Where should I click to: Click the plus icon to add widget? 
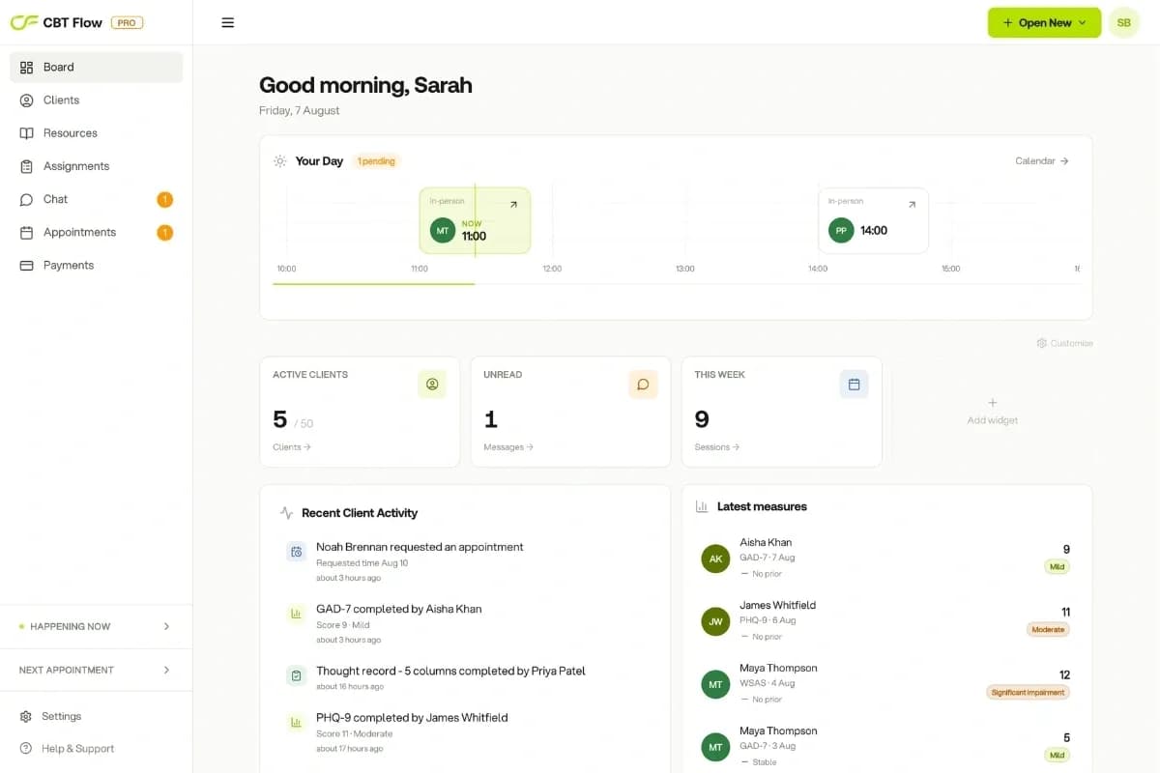[992, 403]
